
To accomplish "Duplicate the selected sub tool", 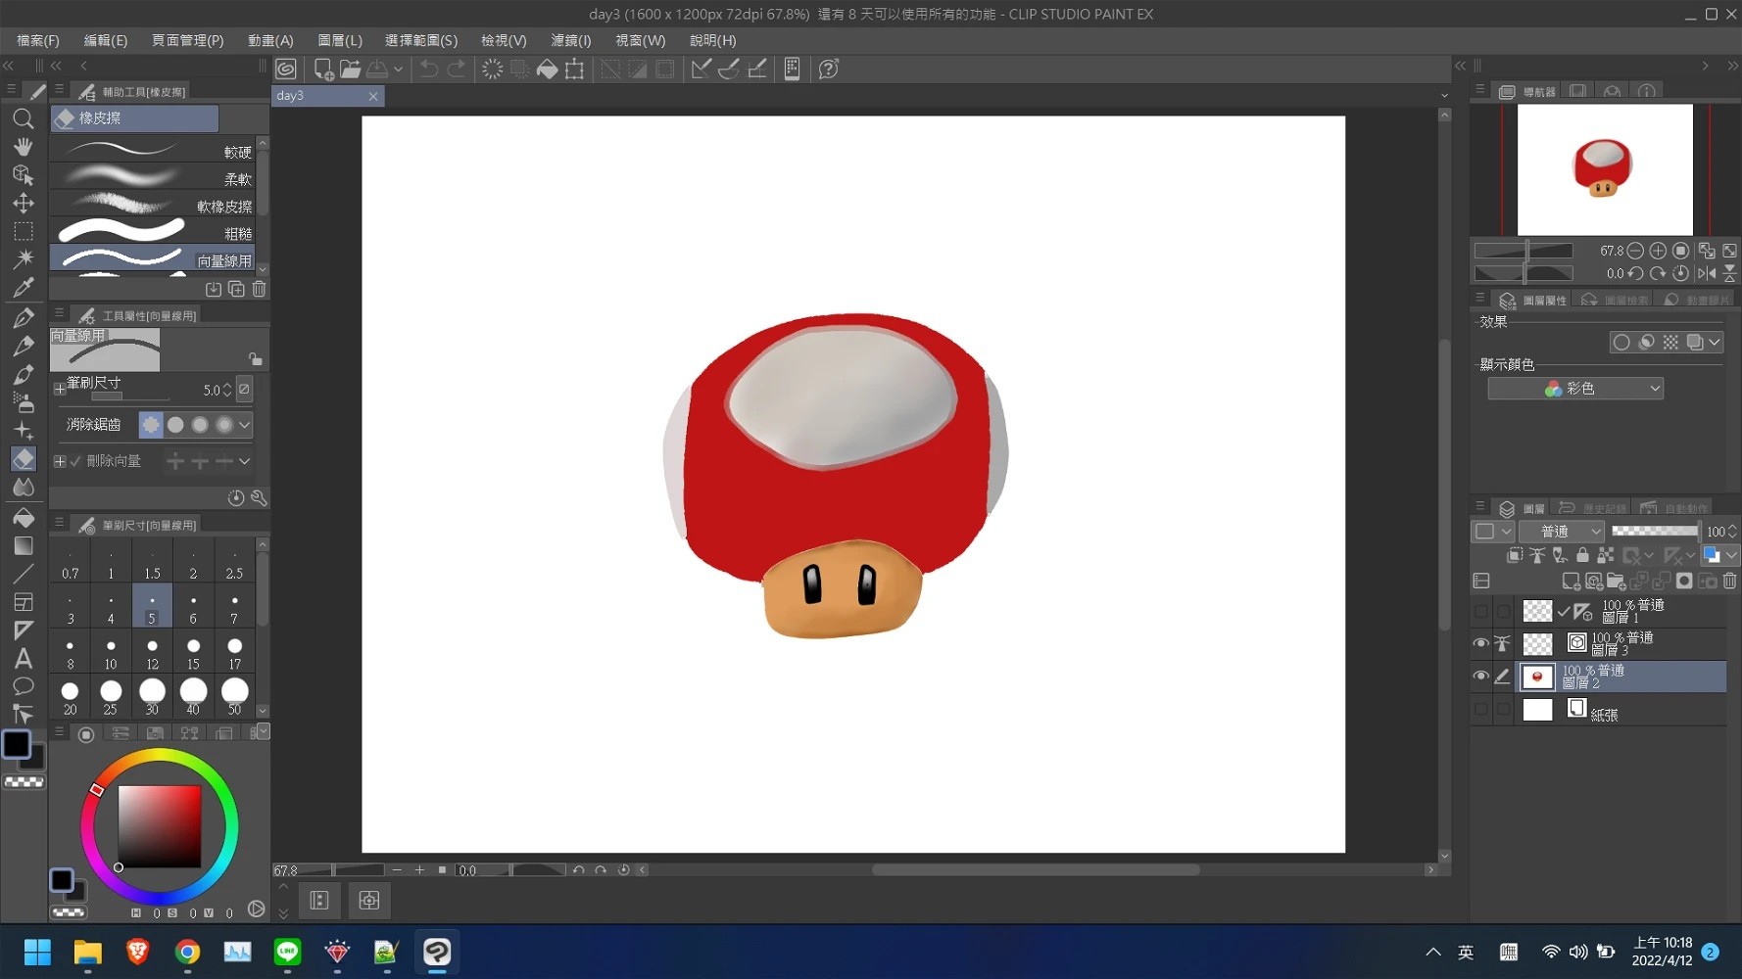I will coord(236,289).
